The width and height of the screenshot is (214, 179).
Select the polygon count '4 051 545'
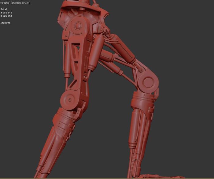[x=6, y=13]
